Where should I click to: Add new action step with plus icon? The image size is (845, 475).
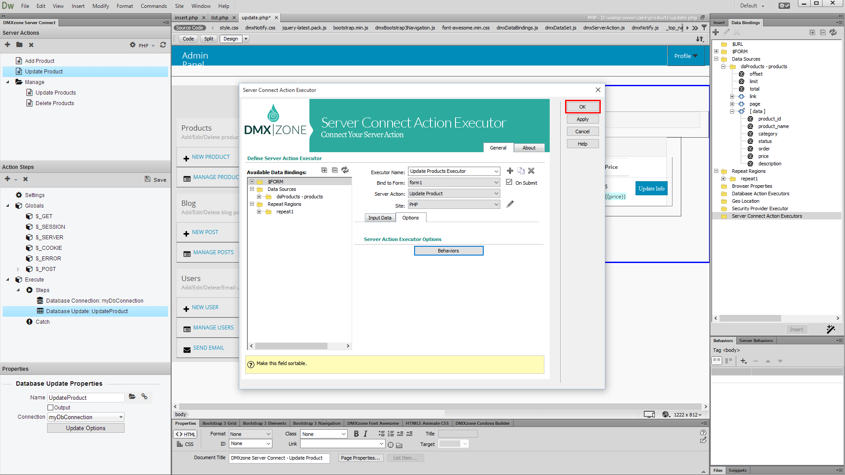[7, 179]
